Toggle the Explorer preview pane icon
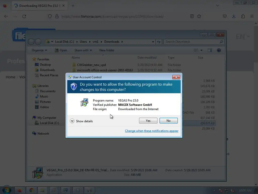This screenshot has height=194, width=258. (x=210, y=50)
